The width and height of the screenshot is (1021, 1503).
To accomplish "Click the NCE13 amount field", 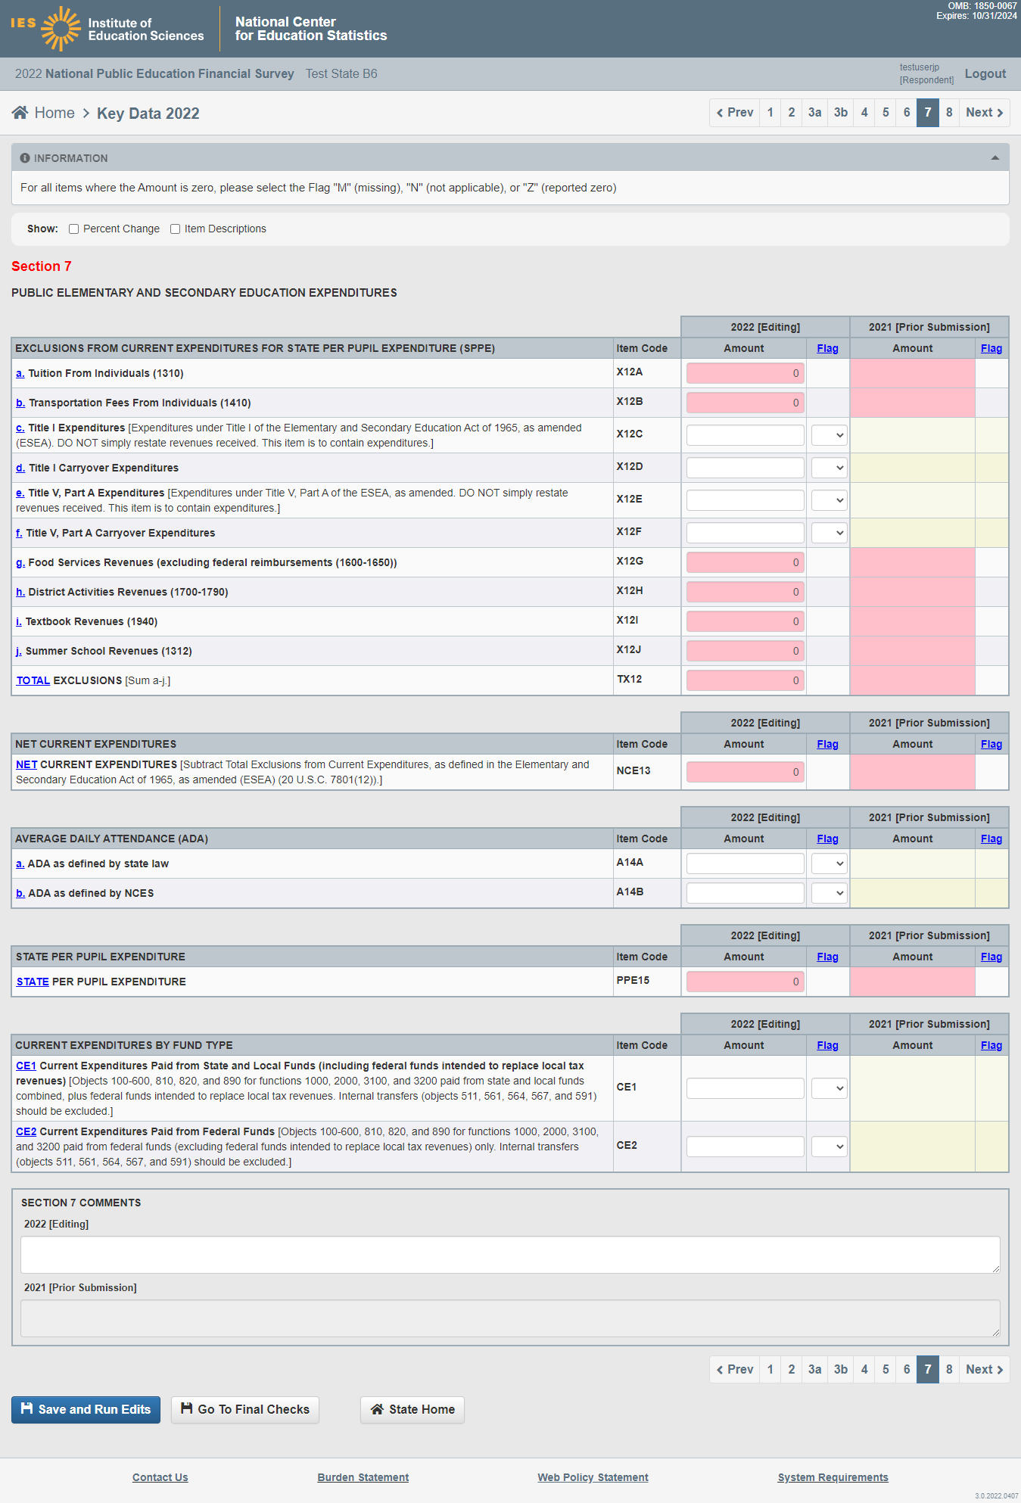I will [x=746, y=772].
